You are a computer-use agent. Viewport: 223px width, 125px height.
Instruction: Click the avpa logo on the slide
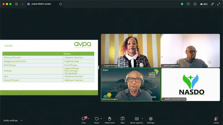click(83, 45)
